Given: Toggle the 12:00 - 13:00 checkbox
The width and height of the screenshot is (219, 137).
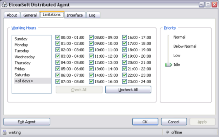Looking at the screenshot, I should (x=91, y=63).
